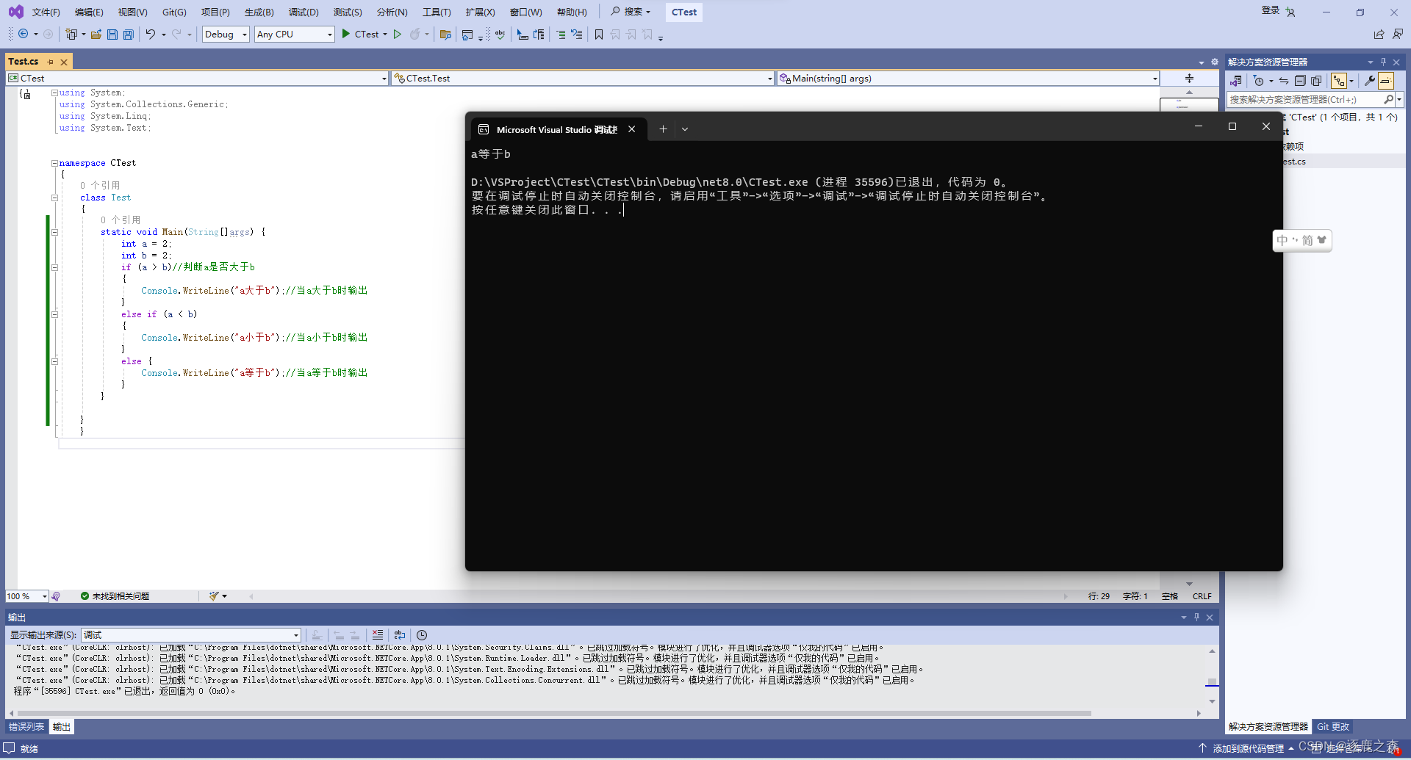1411x760 pixels.
Task: Click the Solution Explorer search field
Action: click(1306, 100)
